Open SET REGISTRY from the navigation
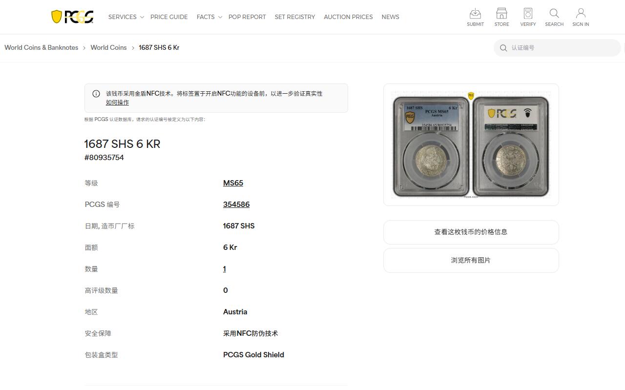 tap(295, 17)
